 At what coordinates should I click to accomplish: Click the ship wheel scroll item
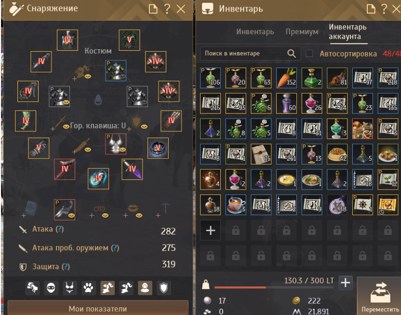(362, 205)
